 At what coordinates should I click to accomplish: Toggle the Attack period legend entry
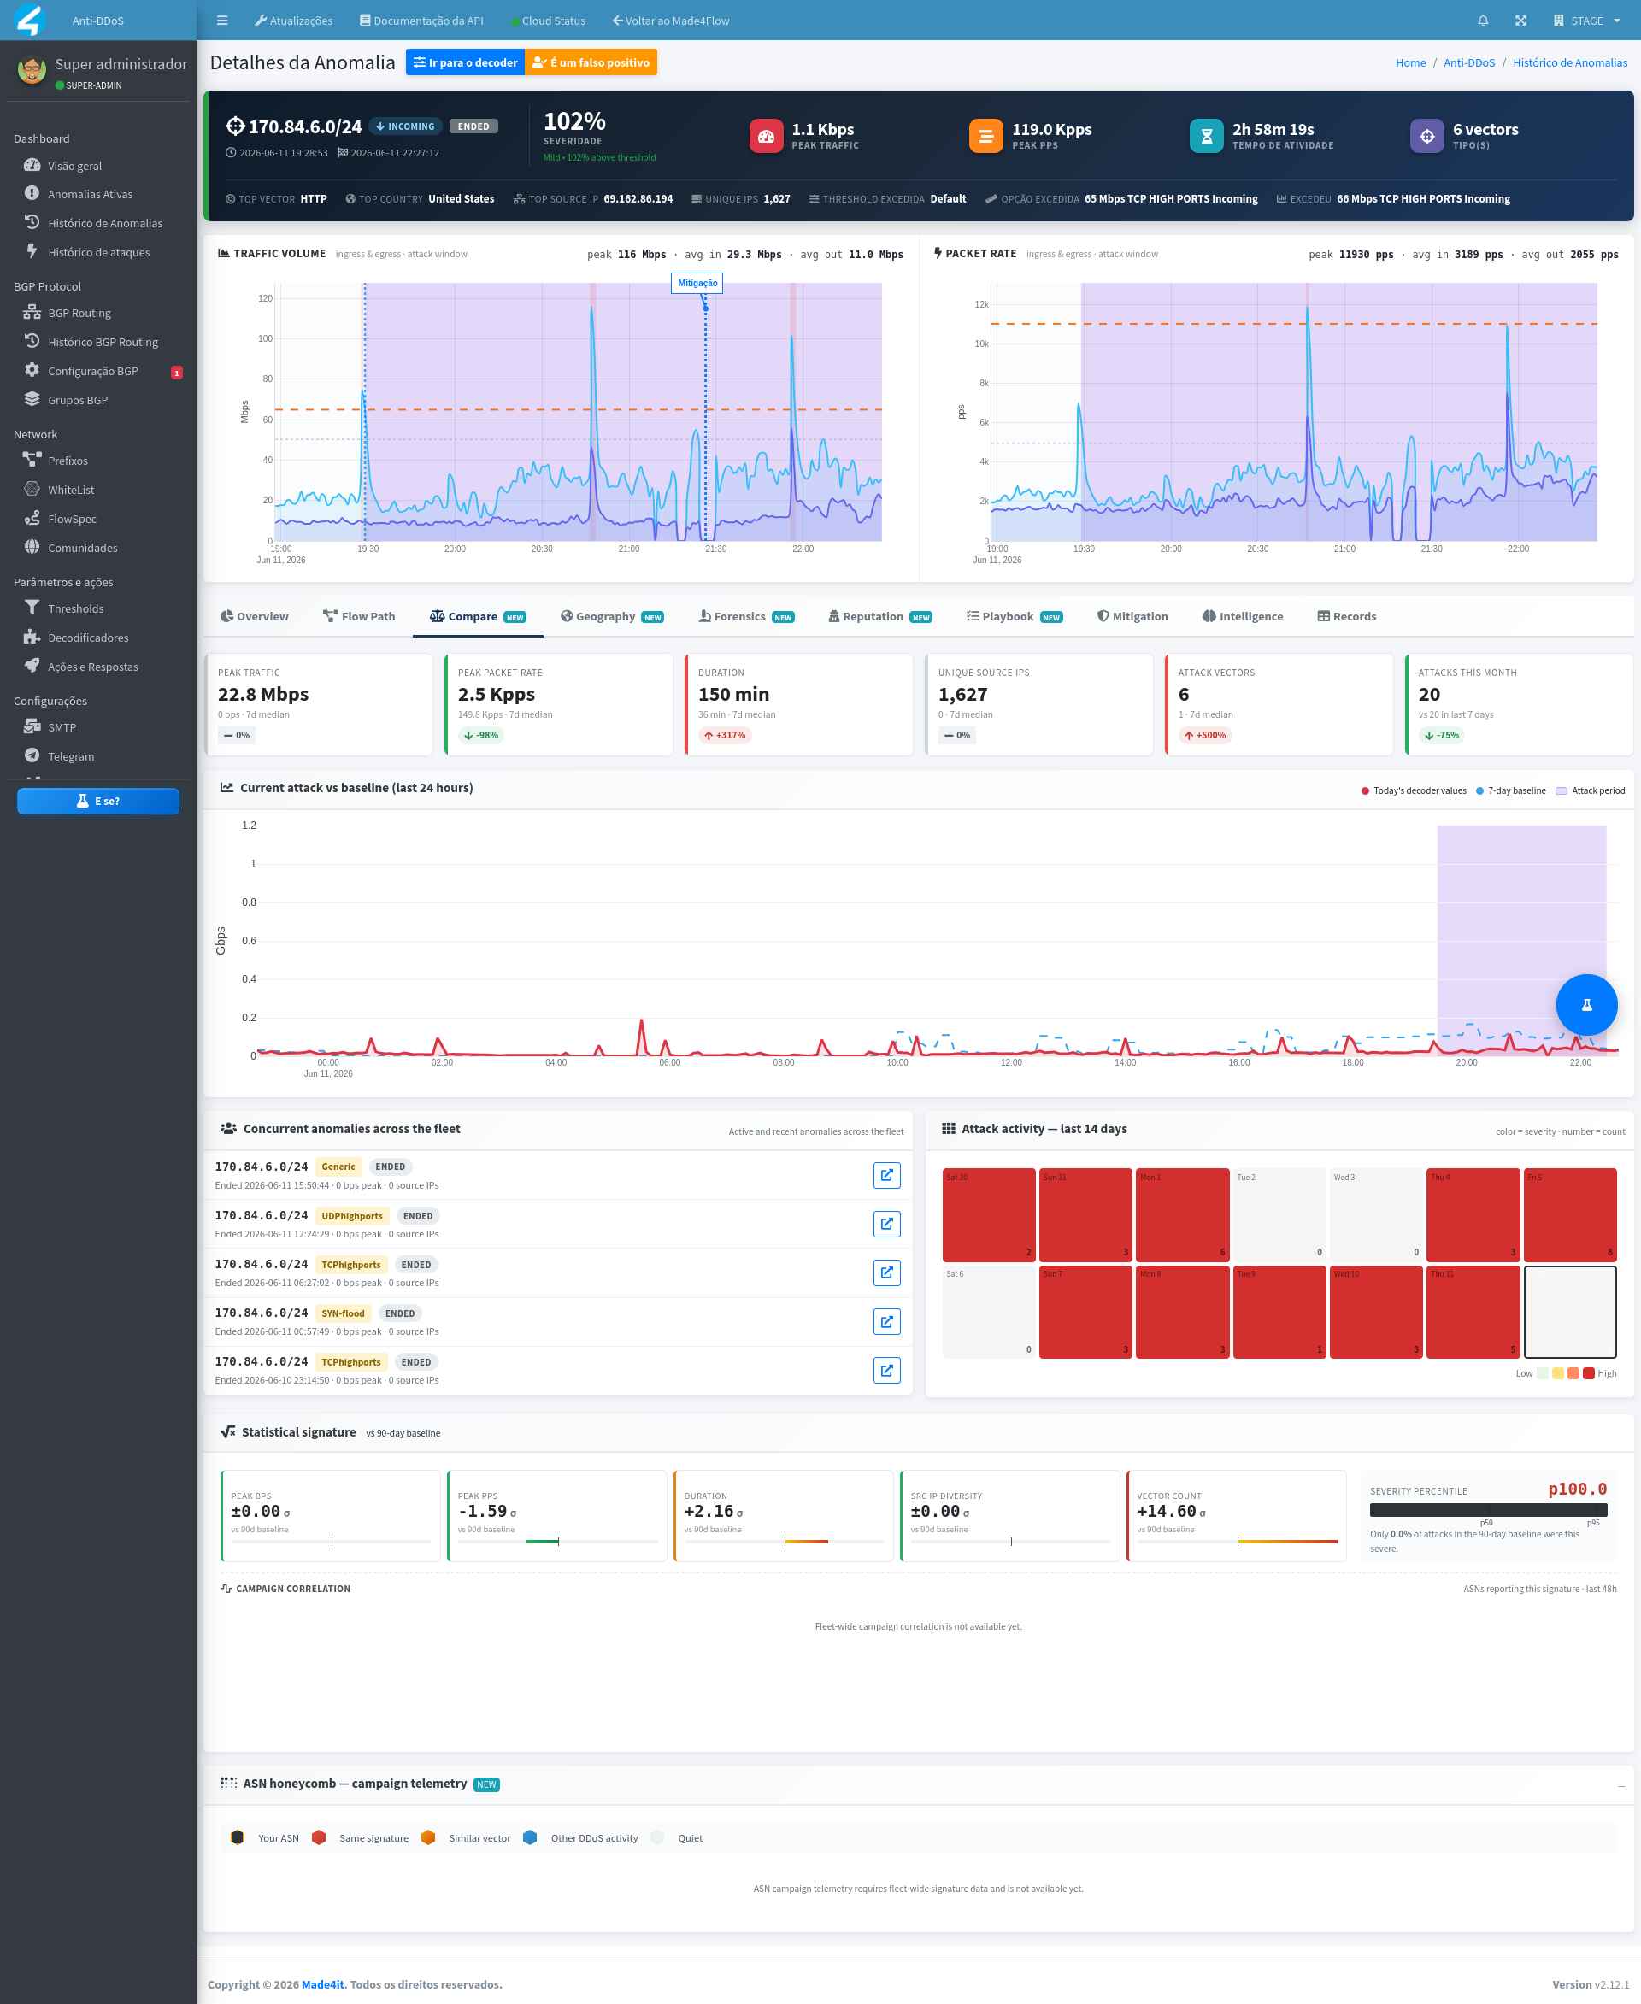[x=1590, y=791]
